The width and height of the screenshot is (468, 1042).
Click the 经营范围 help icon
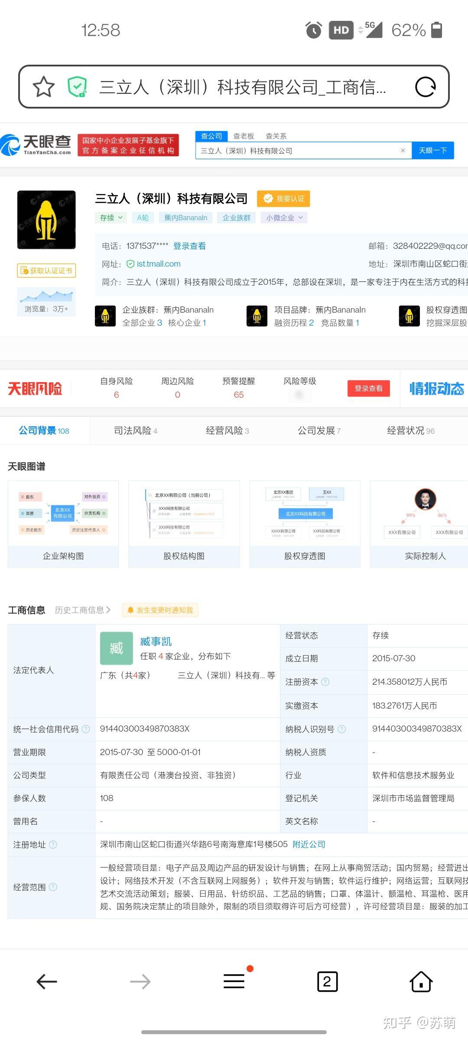(53, 887)
